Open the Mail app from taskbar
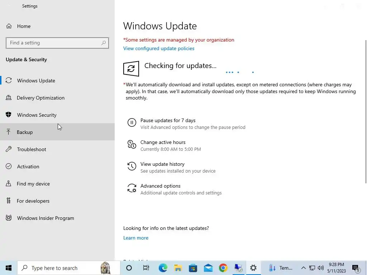Screen dimensions: 367x275 [x=208, y=268]
